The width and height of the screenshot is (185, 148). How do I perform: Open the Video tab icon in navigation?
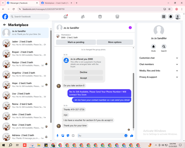pyautogui.click(x=100, y=17)
